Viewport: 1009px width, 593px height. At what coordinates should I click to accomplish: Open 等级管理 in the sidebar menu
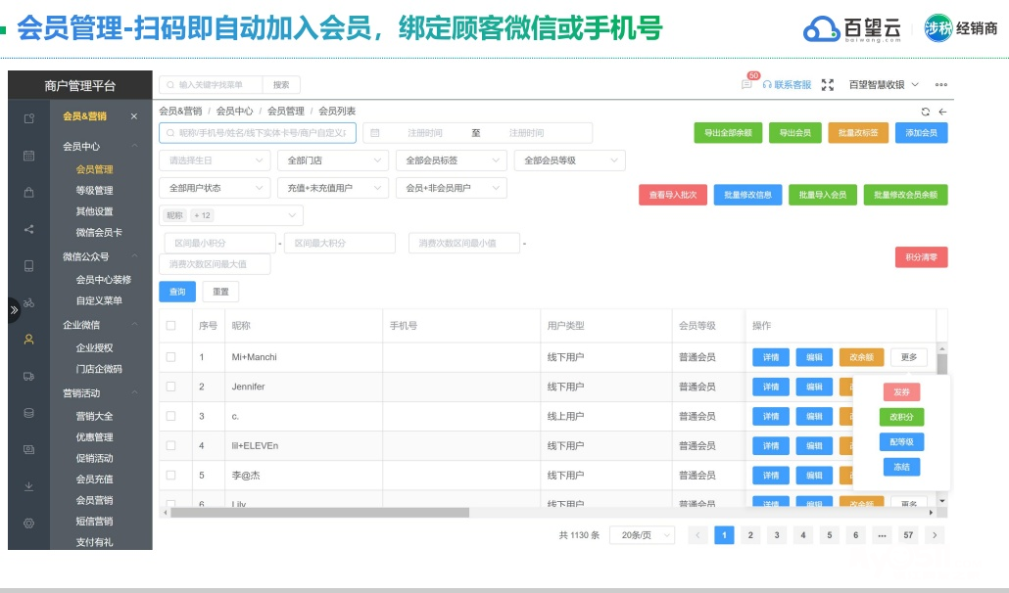(94, 191)
